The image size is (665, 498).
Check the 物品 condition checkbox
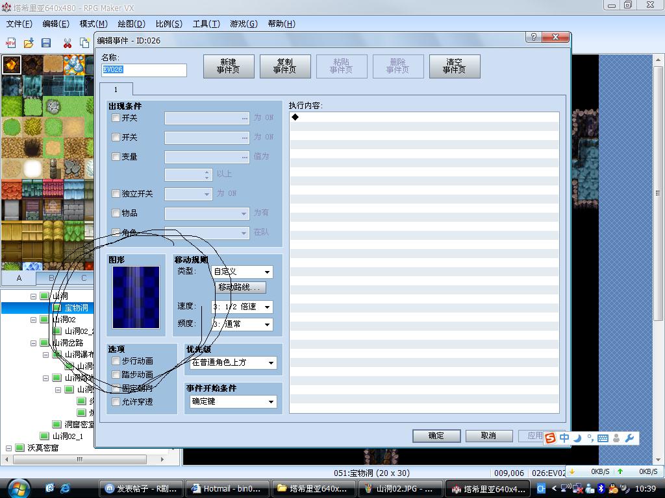[116, 213]
